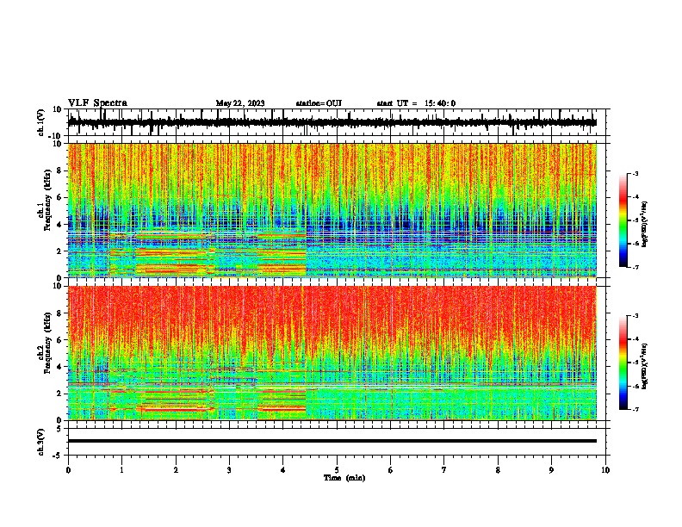Click the ch.1 frequency tick label "8"
Screen dimensions: 682x527
[x=59, y=170]
